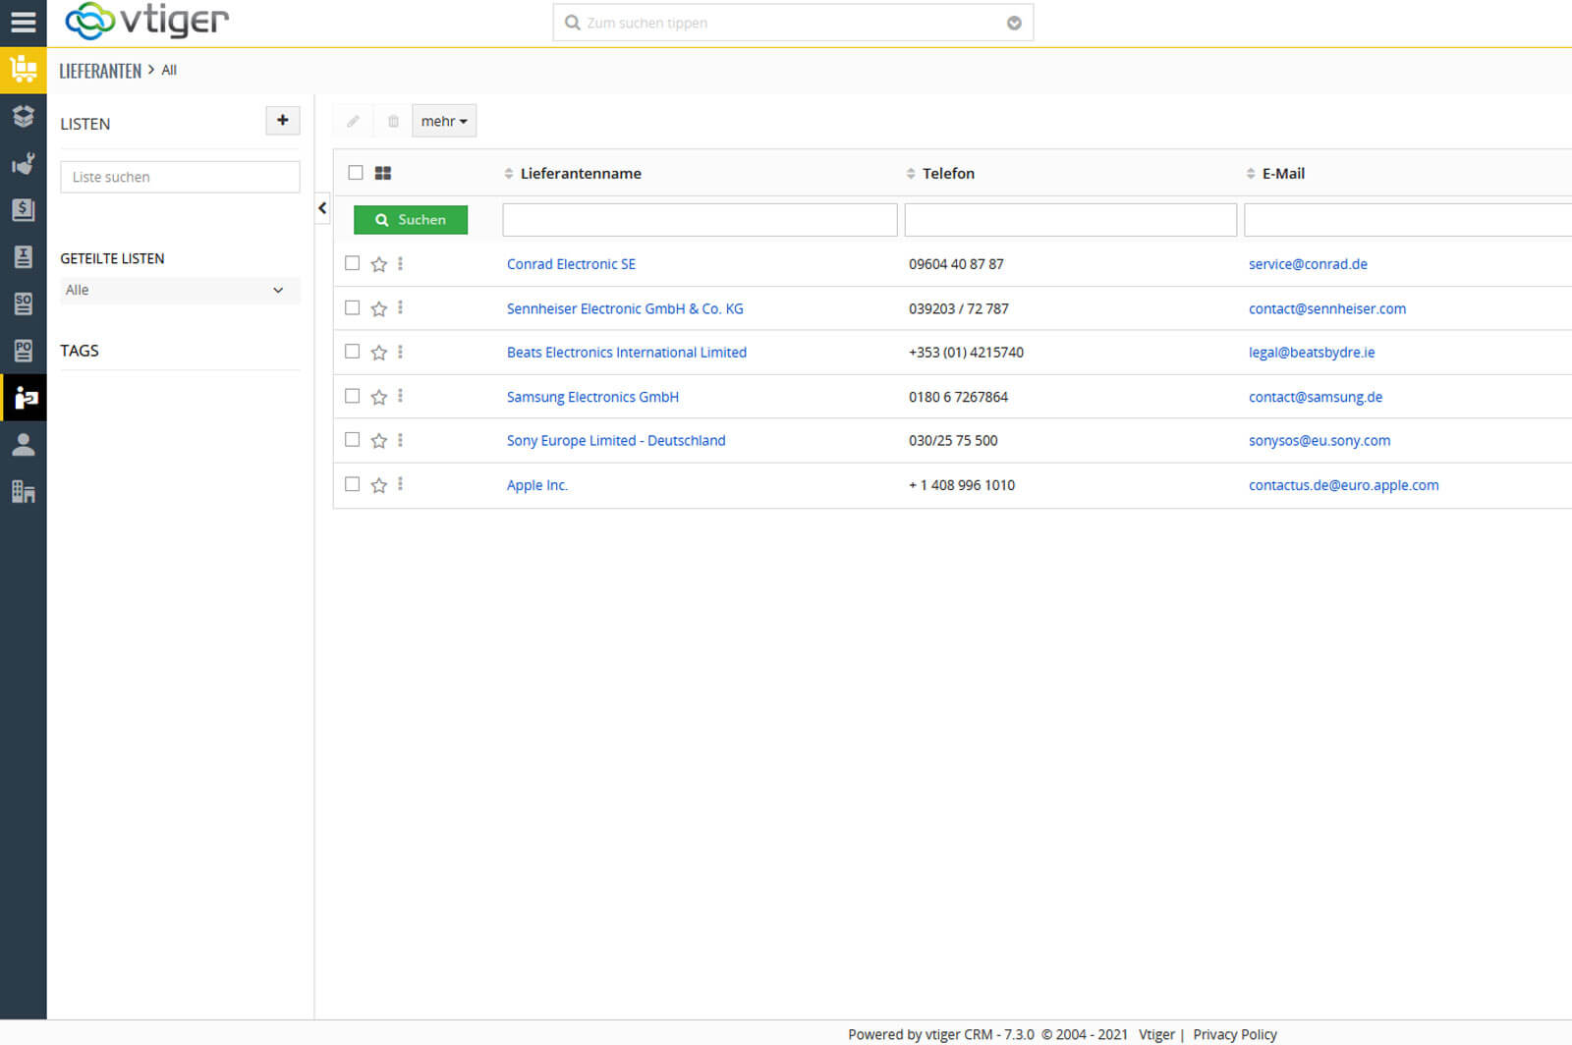Open the hamburger main menu
This screenshot has height=1045, width=1572.
coord(23,22)
